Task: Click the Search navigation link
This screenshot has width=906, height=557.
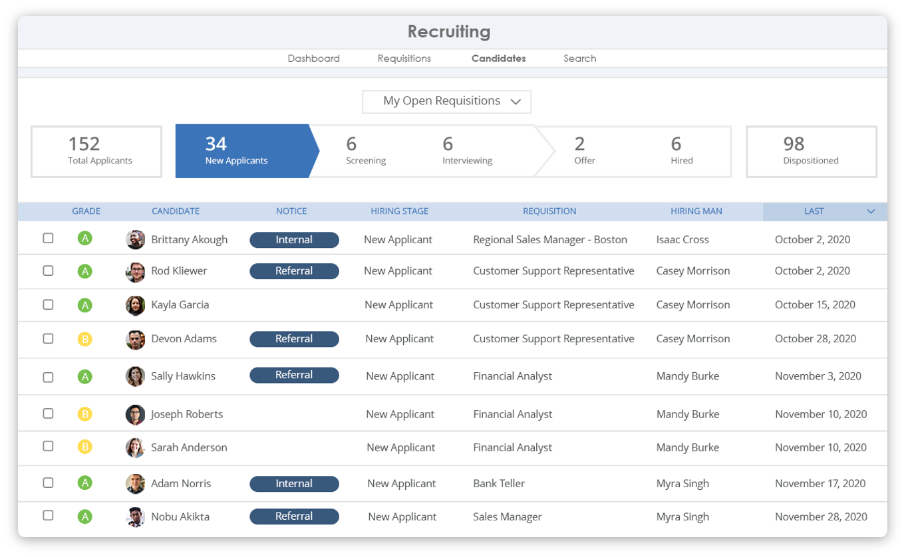Action: [x=579, y=58]
